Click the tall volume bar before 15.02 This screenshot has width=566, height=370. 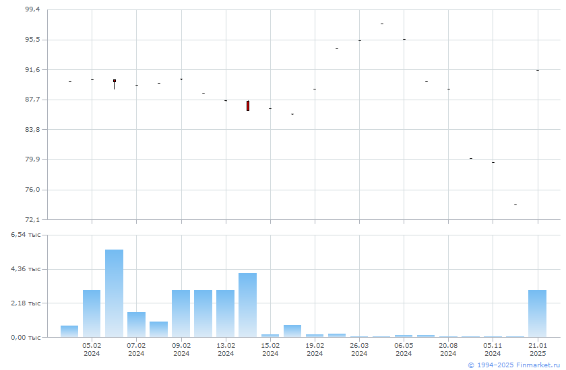248,305
